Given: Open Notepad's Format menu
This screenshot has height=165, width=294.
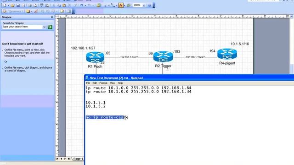Looking at the screenshot, I should click(x=103, y=83).
